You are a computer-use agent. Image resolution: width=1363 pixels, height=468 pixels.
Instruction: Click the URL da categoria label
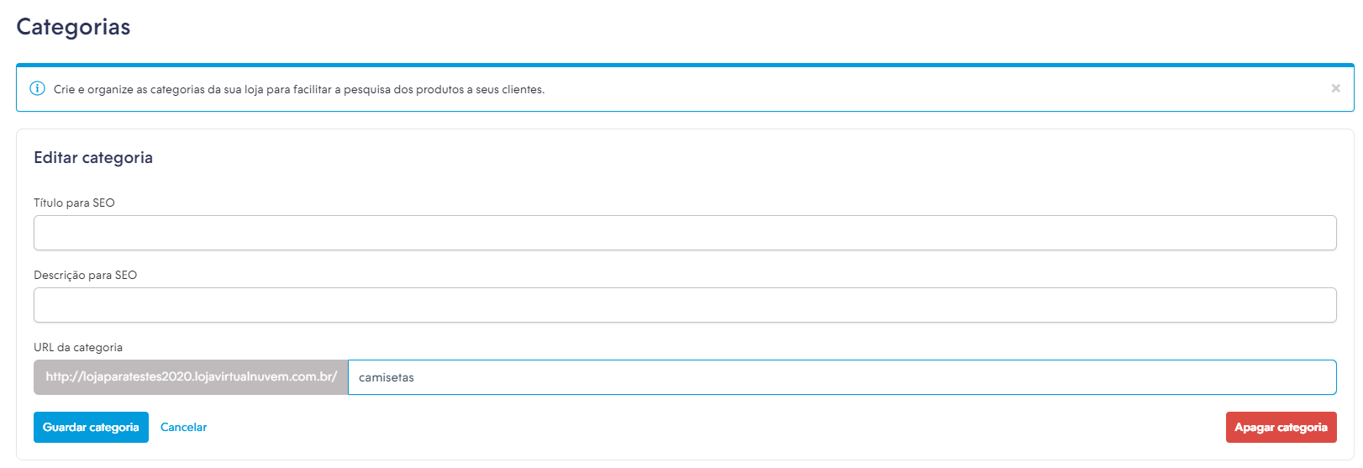click(x=78, y=347)
